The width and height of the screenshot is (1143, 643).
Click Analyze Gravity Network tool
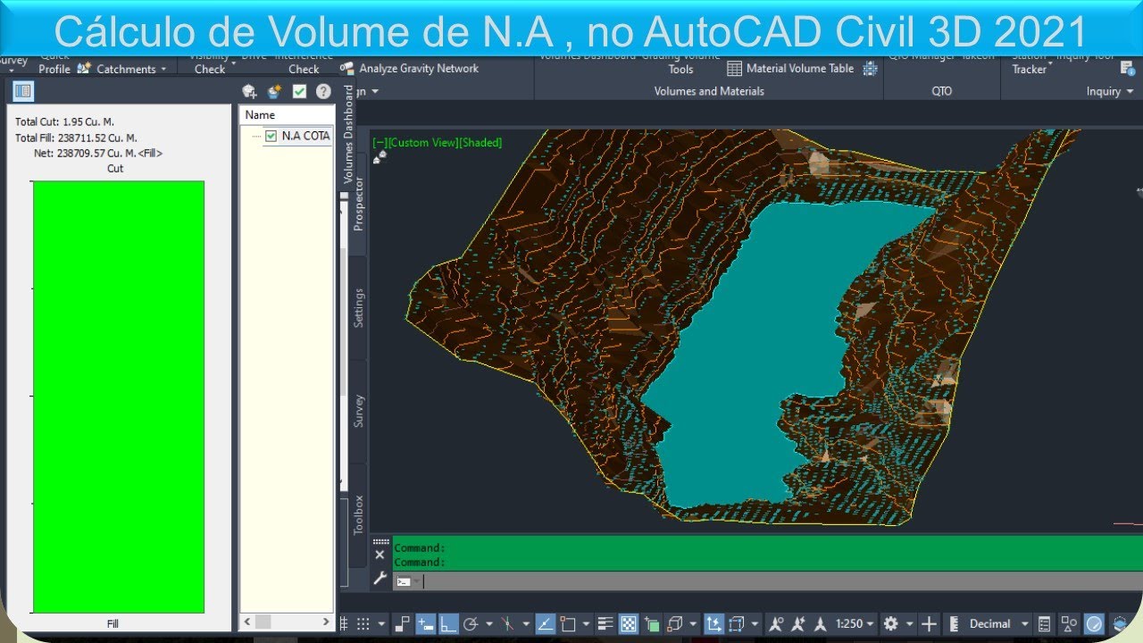pyautogui.click(x=411, y=68)
